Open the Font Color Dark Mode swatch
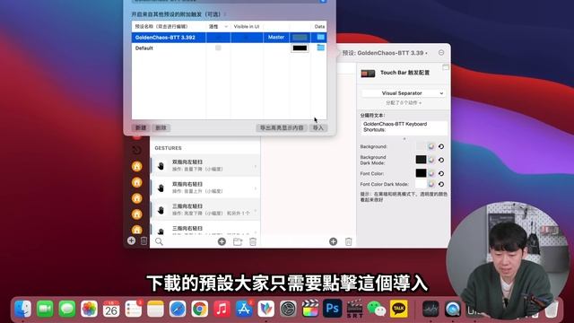 pos(421,184)
